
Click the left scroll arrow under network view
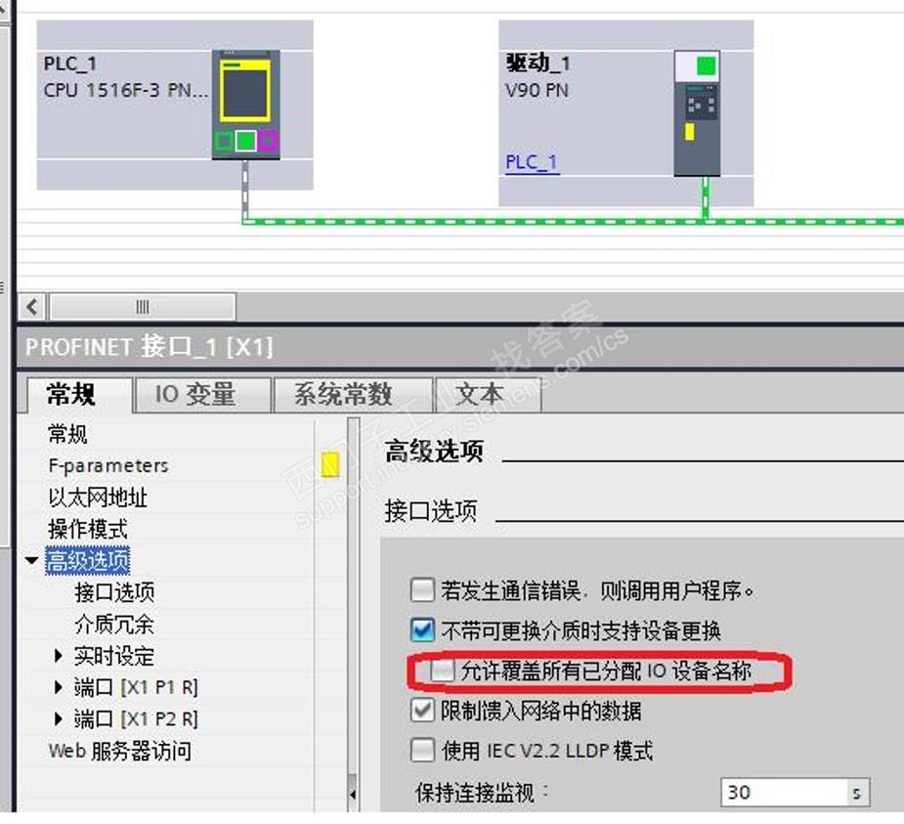[32, 306]
